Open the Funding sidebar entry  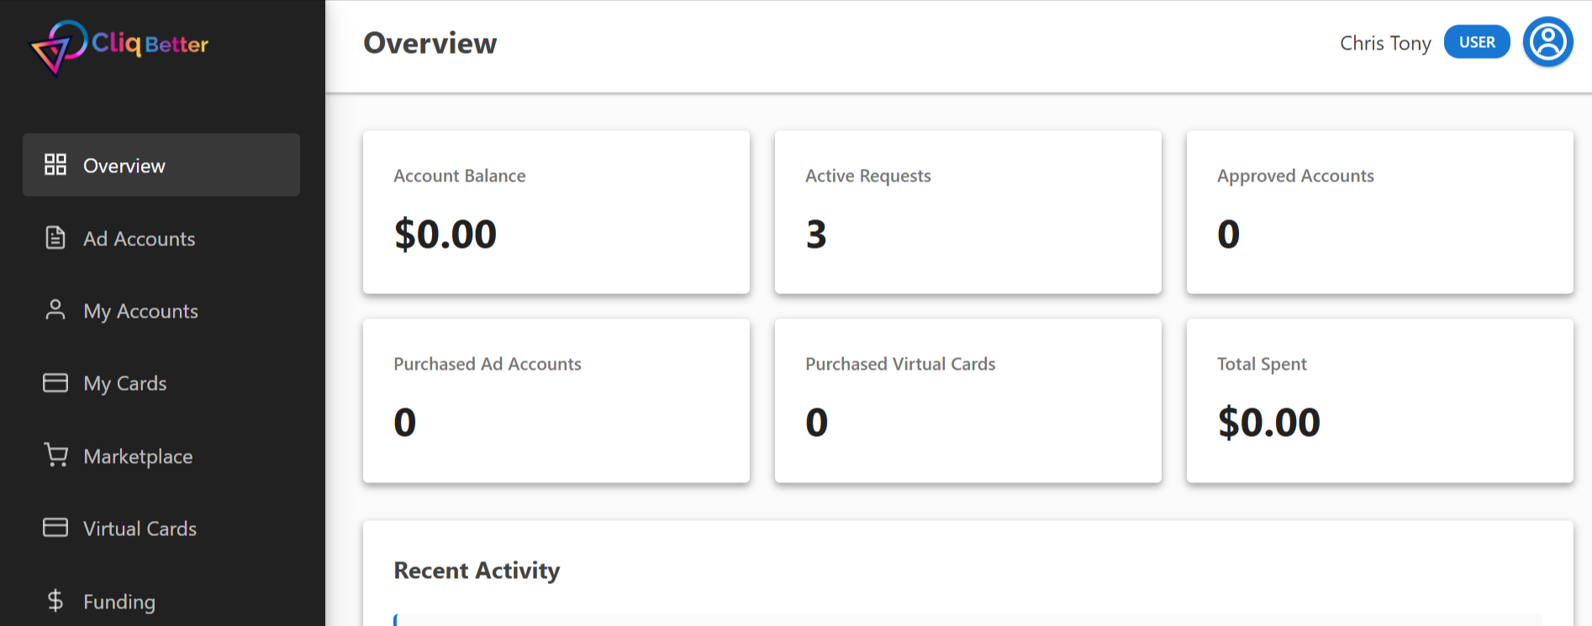pos(119,601)
